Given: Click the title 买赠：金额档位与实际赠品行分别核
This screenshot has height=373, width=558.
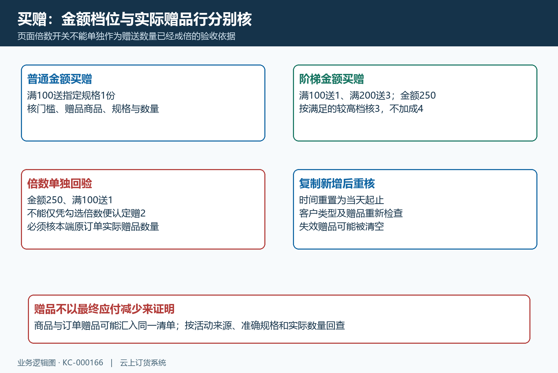Looking at the screenshot, I should click(x=135, y=19).
